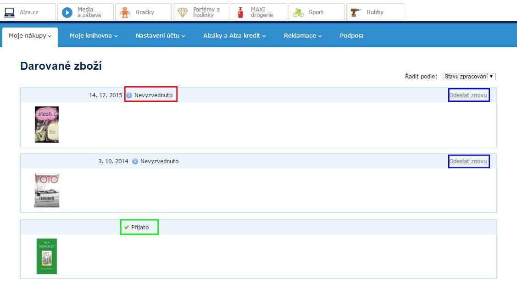
Task: Open Alzáky a Alza kredit menu
Action: 234,36
